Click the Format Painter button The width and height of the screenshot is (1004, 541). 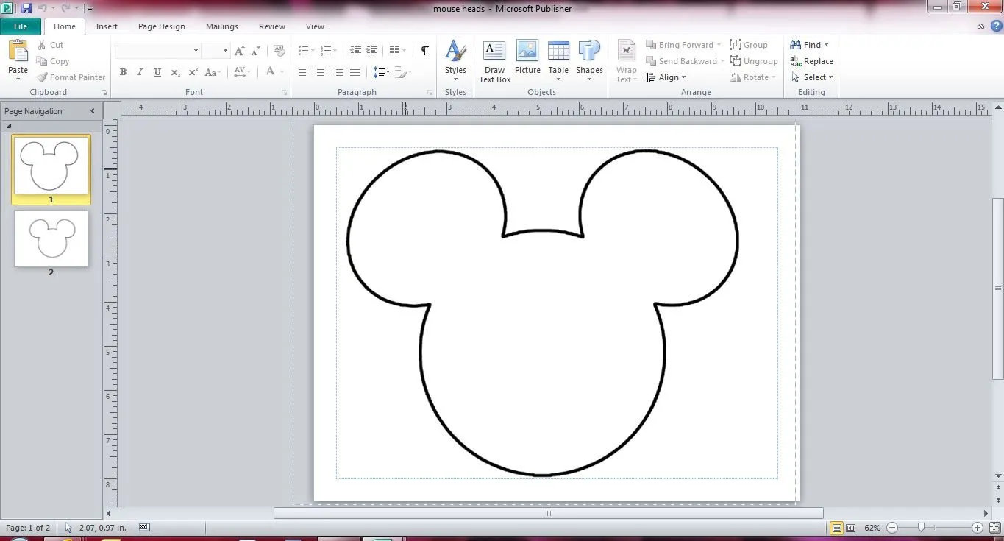tap(71, 77)
